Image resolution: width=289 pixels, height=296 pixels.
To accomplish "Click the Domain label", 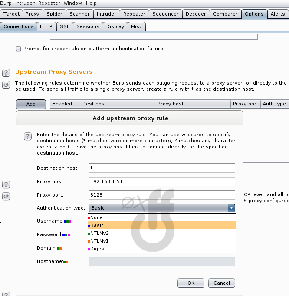I will (x=47, y=248).
